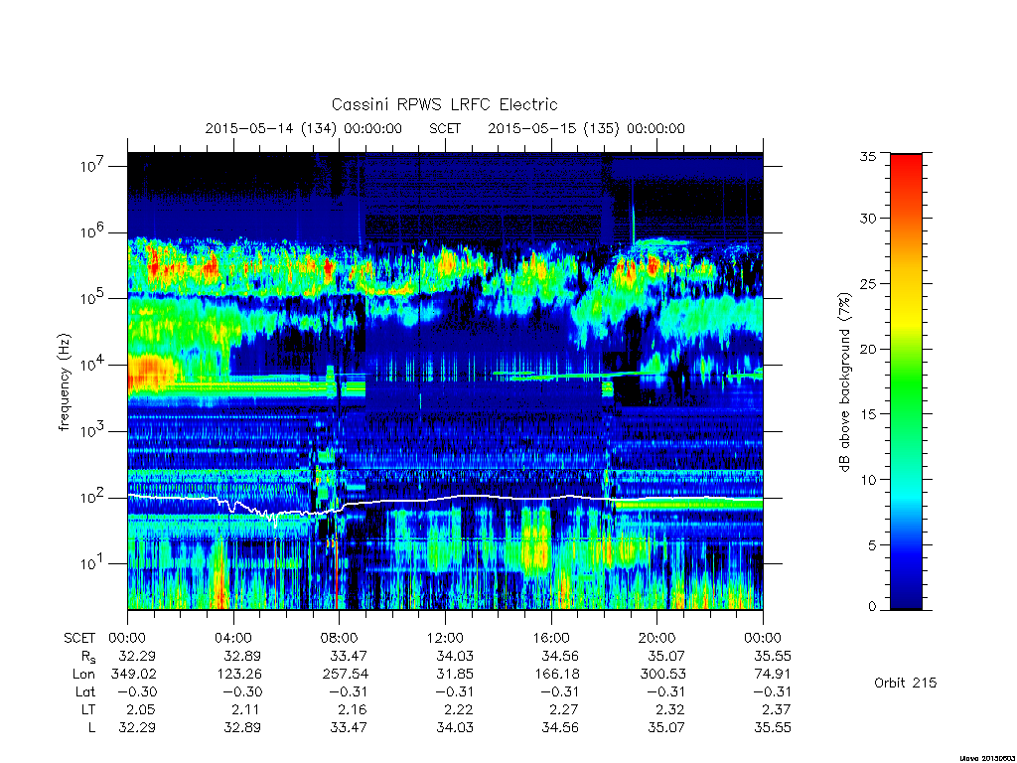Click the Lat row label

(85, 691)
